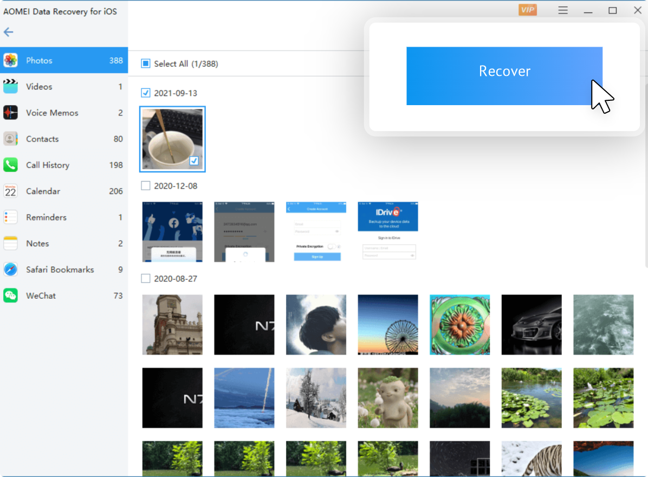Click the IDrive screenshot thumbnail
This screenshot has height=477, width=648.
click(x=387, y=232)
